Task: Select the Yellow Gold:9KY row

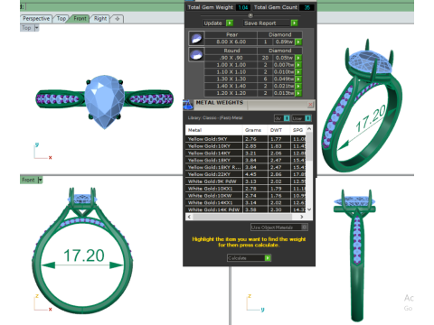Action: 245,139
